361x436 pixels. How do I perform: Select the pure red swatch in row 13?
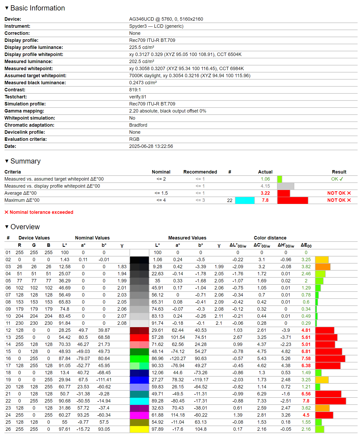tap(139, 337)
